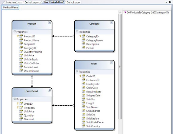
Task: Click the Discount property icon
Action: (21, 119)
